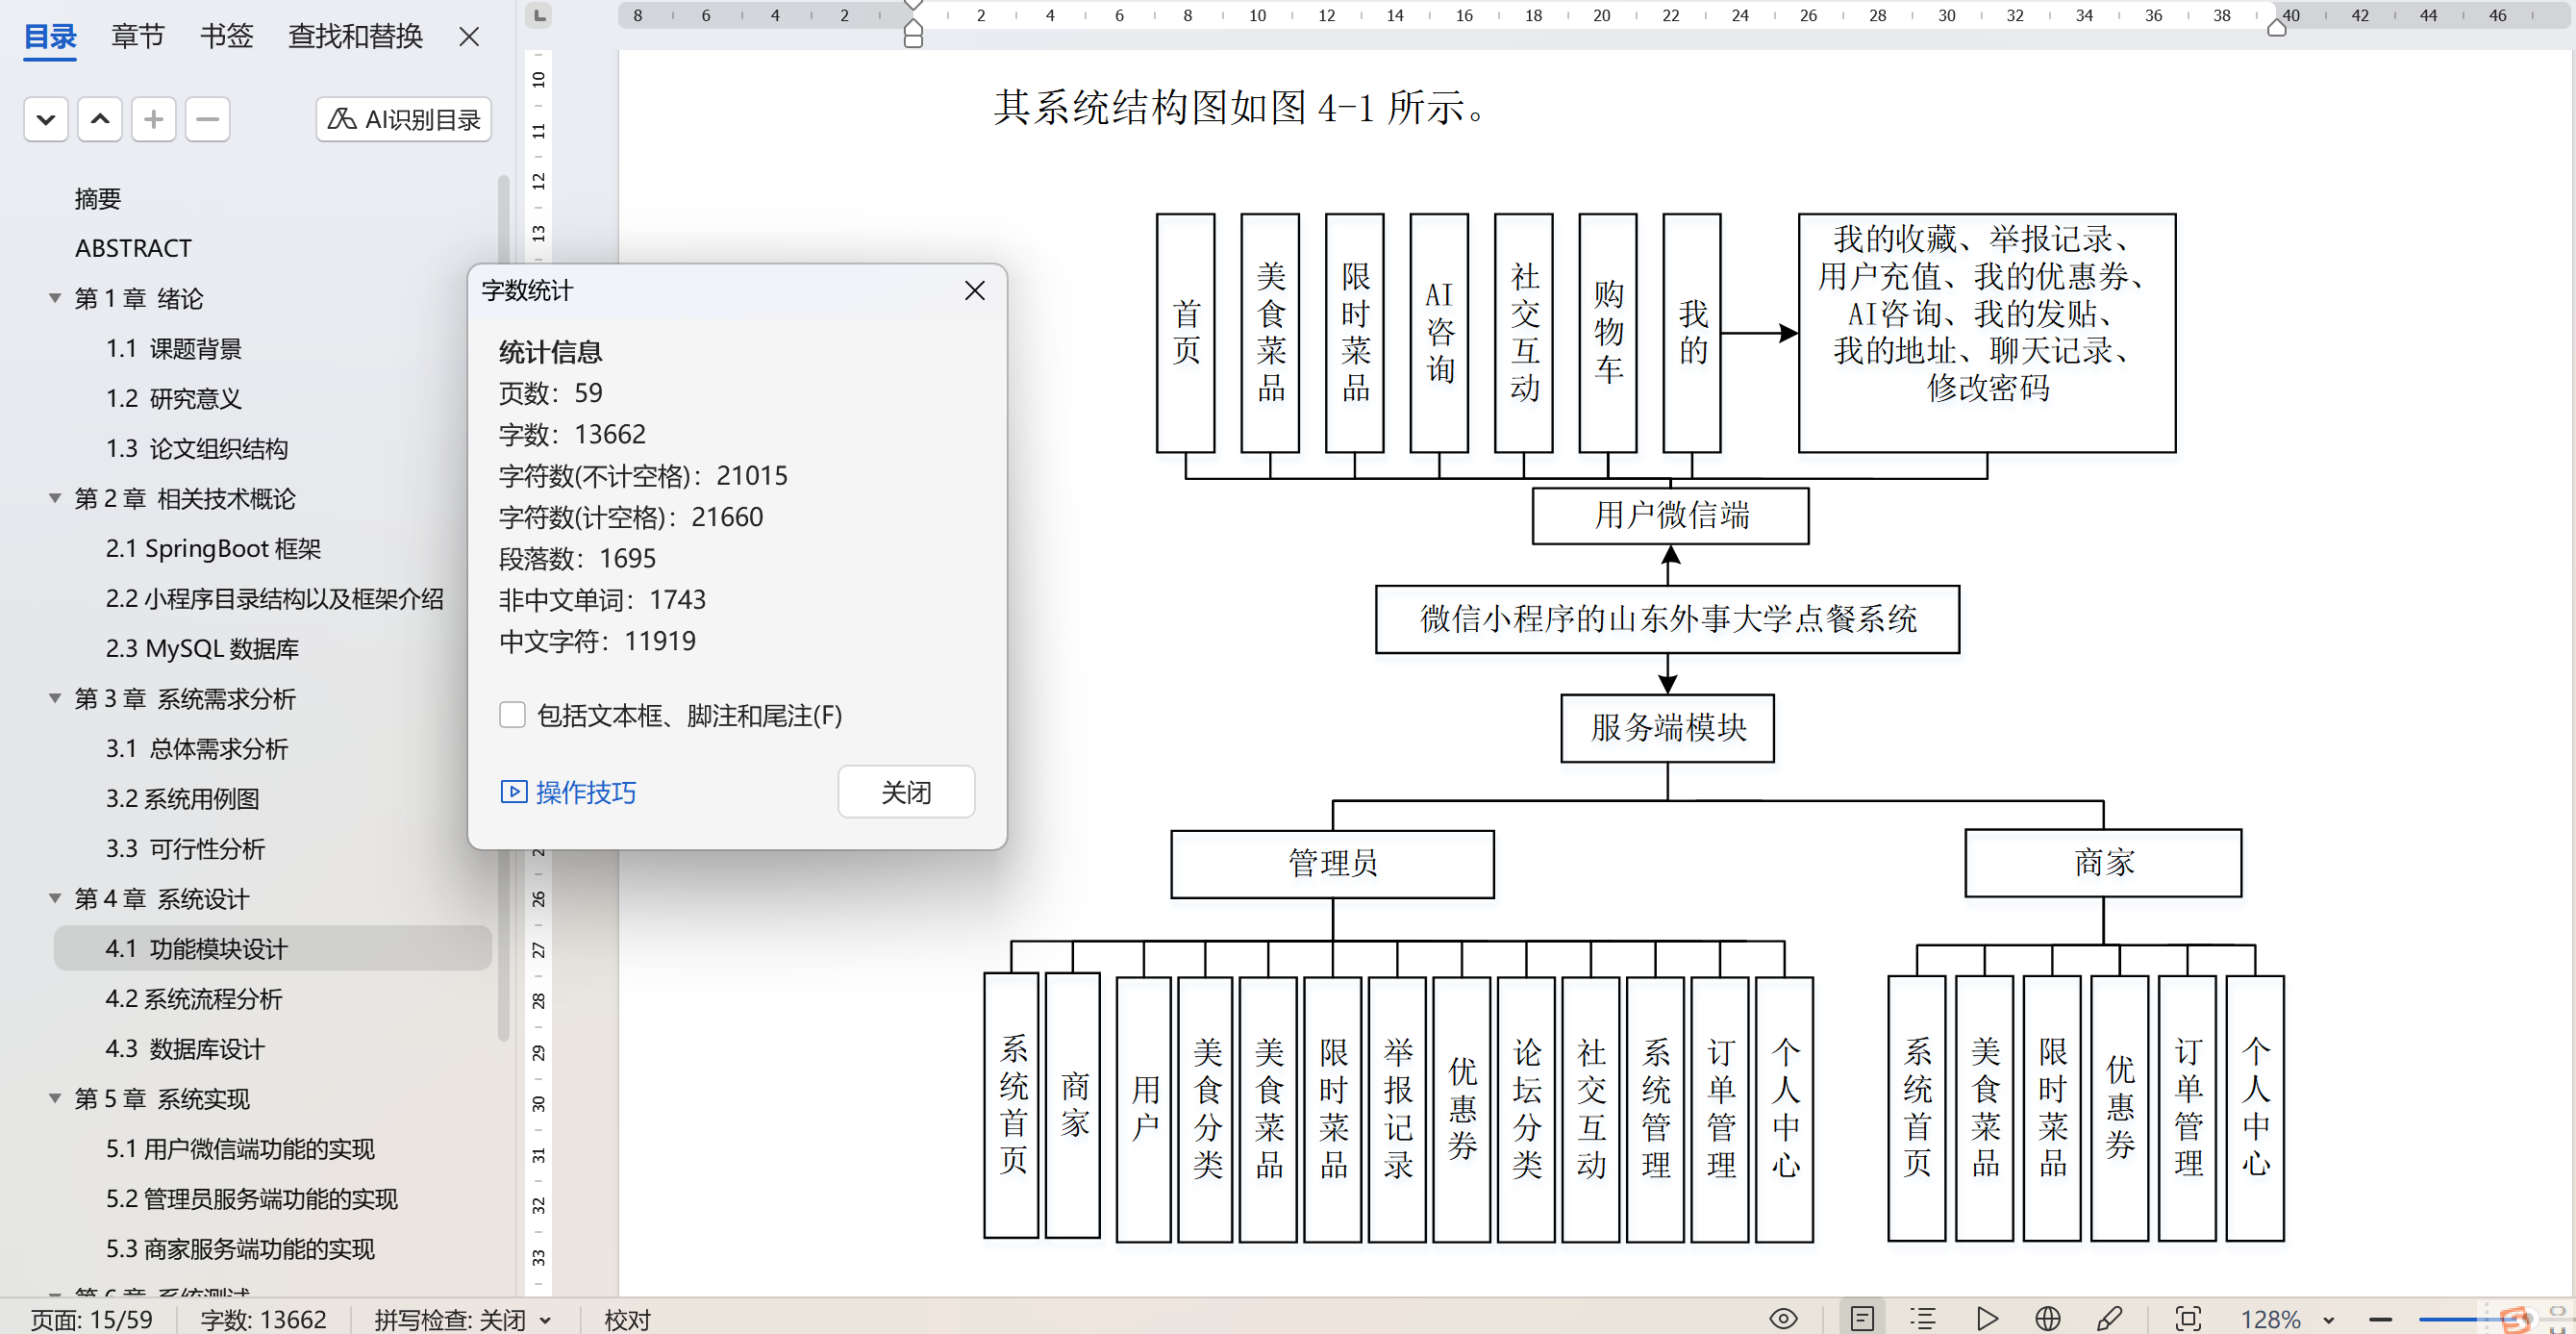Screen dimensions: 2576x1334
Task: Collapse the 第 4 章 系统设计 section
Action: point(55,898)
